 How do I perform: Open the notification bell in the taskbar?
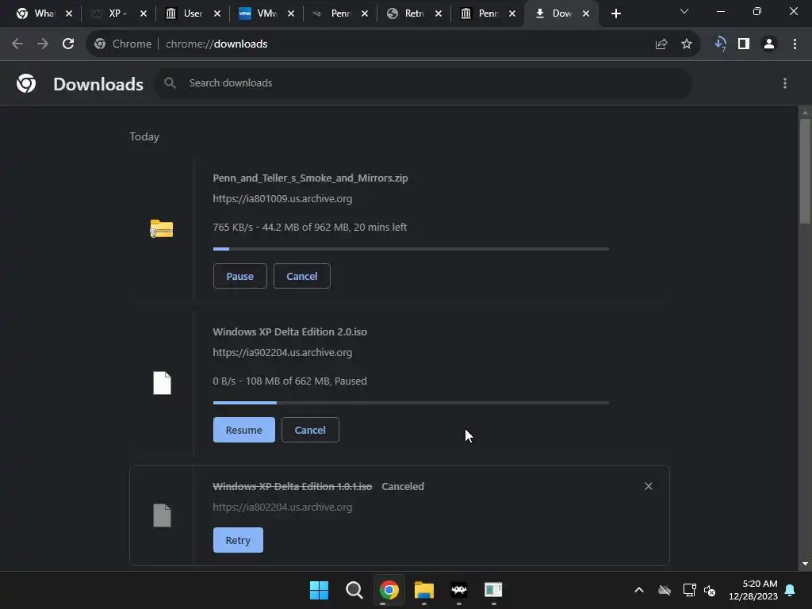point(791,590)
